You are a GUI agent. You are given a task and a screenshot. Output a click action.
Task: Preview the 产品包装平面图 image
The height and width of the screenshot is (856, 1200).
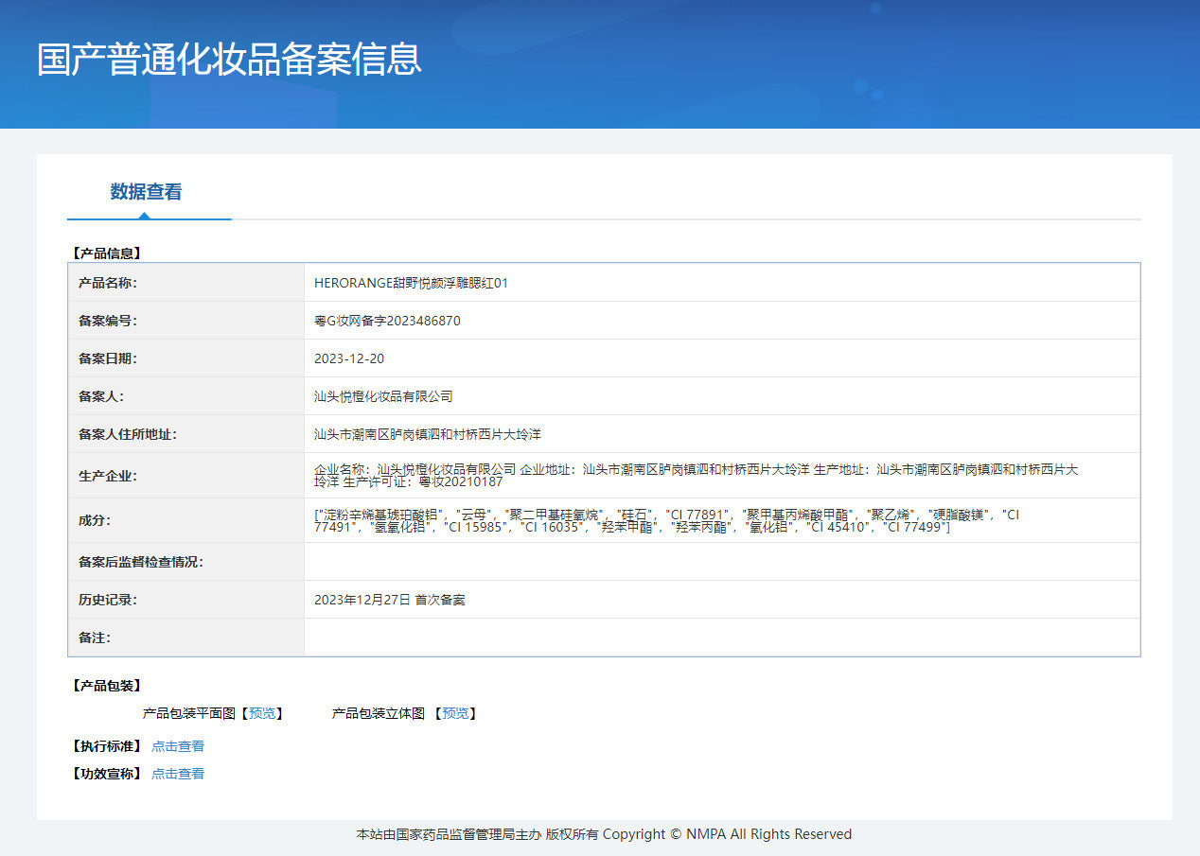(262, 713)
